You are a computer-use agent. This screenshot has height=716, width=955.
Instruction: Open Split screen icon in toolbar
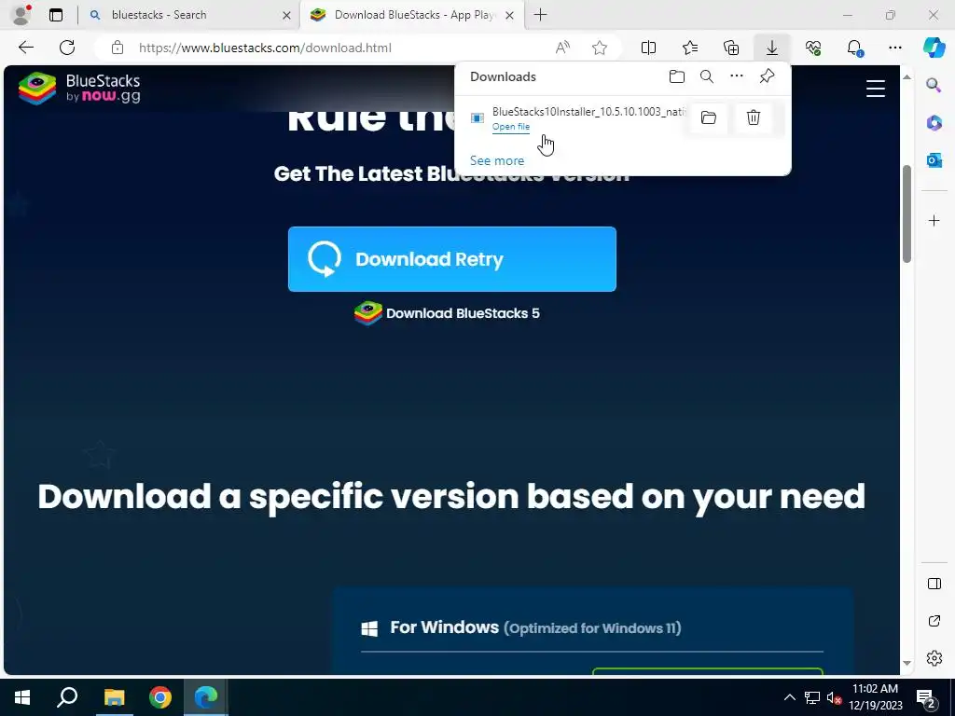point(648,48)
